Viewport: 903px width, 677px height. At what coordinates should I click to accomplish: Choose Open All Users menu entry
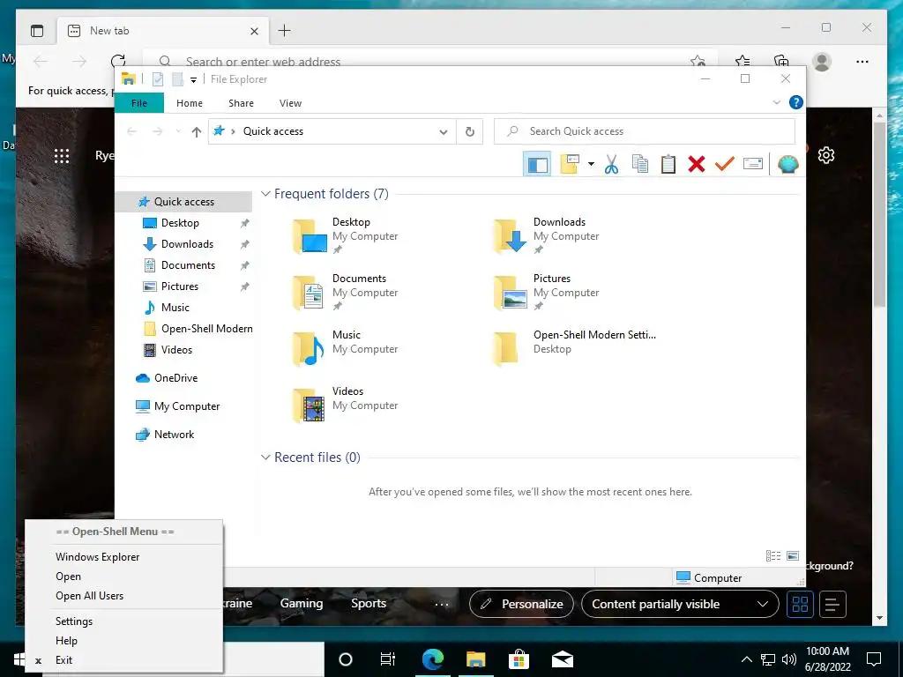tap(123, 596)
